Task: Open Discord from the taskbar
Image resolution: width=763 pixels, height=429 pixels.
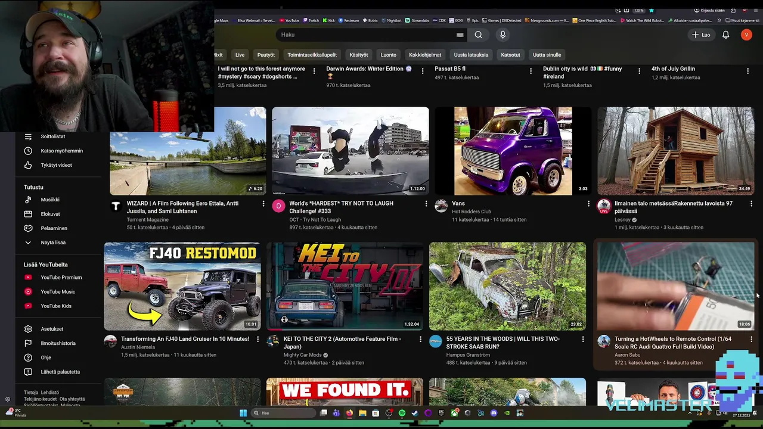Action: click(494, 413)
